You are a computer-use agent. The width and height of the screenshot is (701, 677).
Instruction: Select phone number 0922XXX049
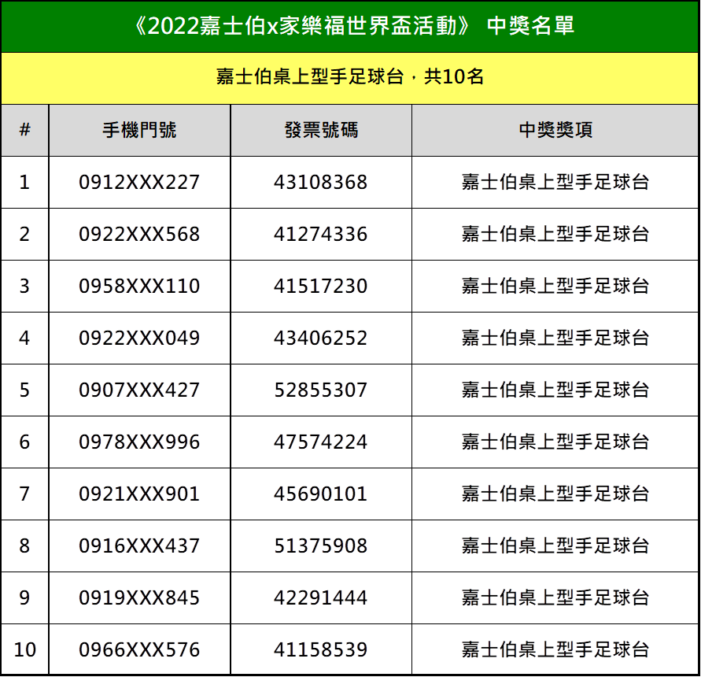[x=139, y=338]
